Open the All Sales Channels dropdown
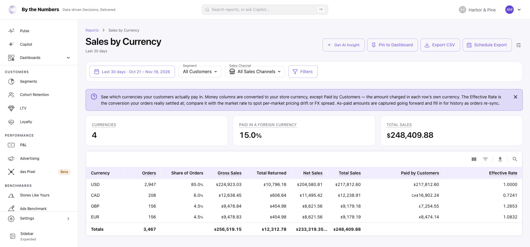530x247 pixels. pos(255,72)
